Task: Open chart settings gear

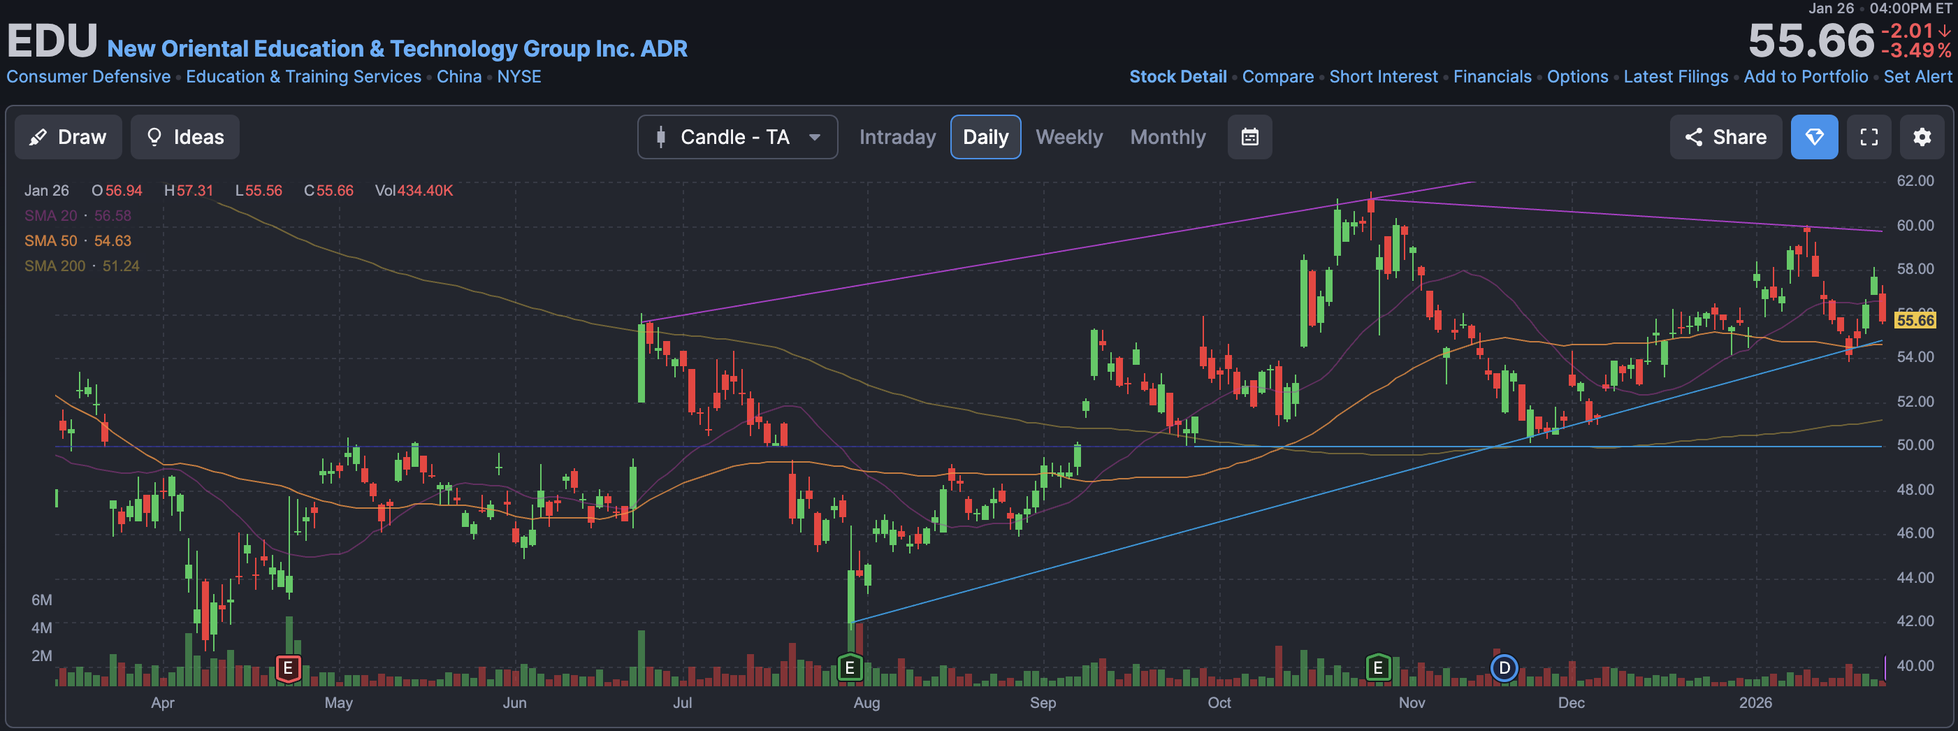Action: click(1922, 137)
